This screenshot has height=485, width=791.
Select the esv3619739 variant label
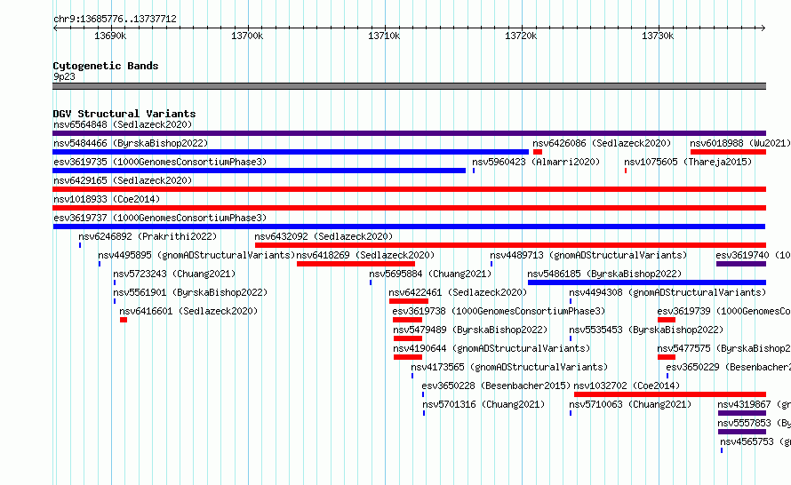pyautogui.click(x=723, y=311)
